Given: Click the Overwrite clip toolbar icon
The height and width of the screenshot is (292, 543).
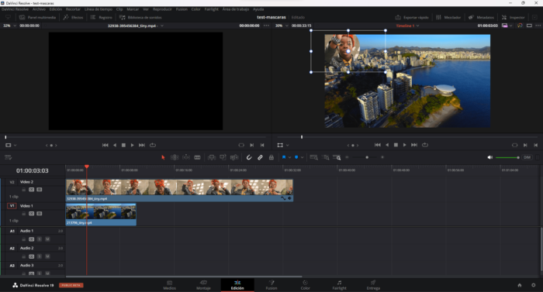Looking at the screenshot, I should pyautogui.click(x=223, y=157).
